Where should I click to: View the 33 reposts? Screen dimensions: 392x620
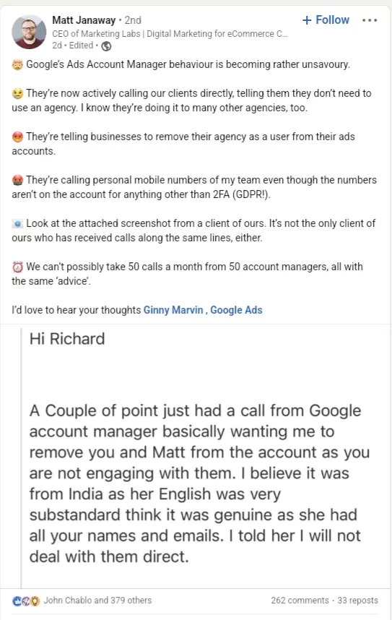(x=357, y=600)
